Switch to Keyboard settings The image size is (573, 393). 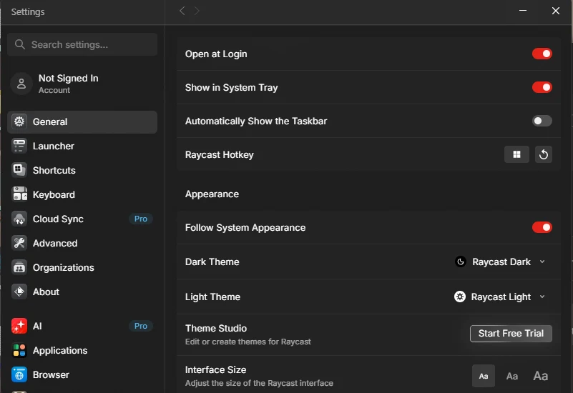[82, 194]
